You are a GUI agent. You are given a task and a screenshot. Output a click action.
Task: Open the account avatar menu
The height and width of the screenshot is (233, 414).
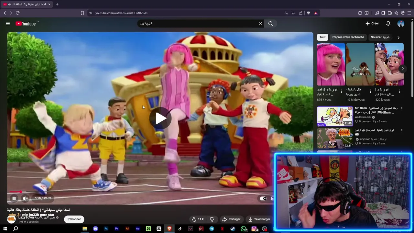[x=401, y=24]
